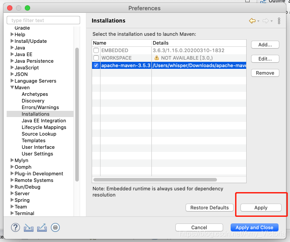Image resolution: width=290 pixels, height=242 pixels.
Task: Expand the JSON tree node
Action: [12, 74]
